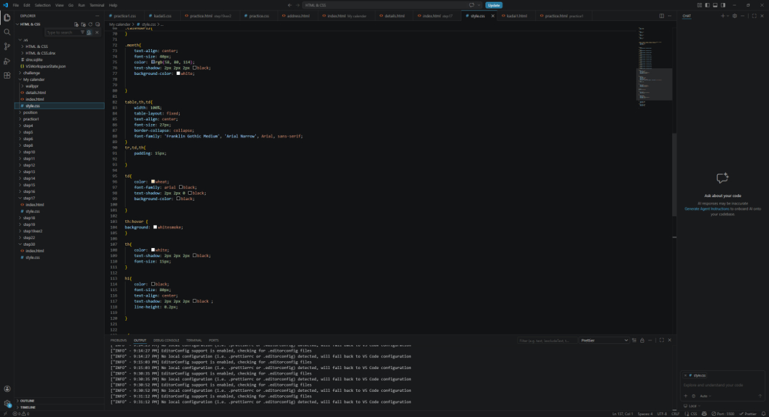This screenshot has height=417, width=769.
Task: Split the editor to the right
Action: (662, 15)
